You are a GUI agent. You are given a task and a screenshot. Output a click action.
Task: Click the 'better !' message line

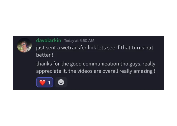coord(45,55)
